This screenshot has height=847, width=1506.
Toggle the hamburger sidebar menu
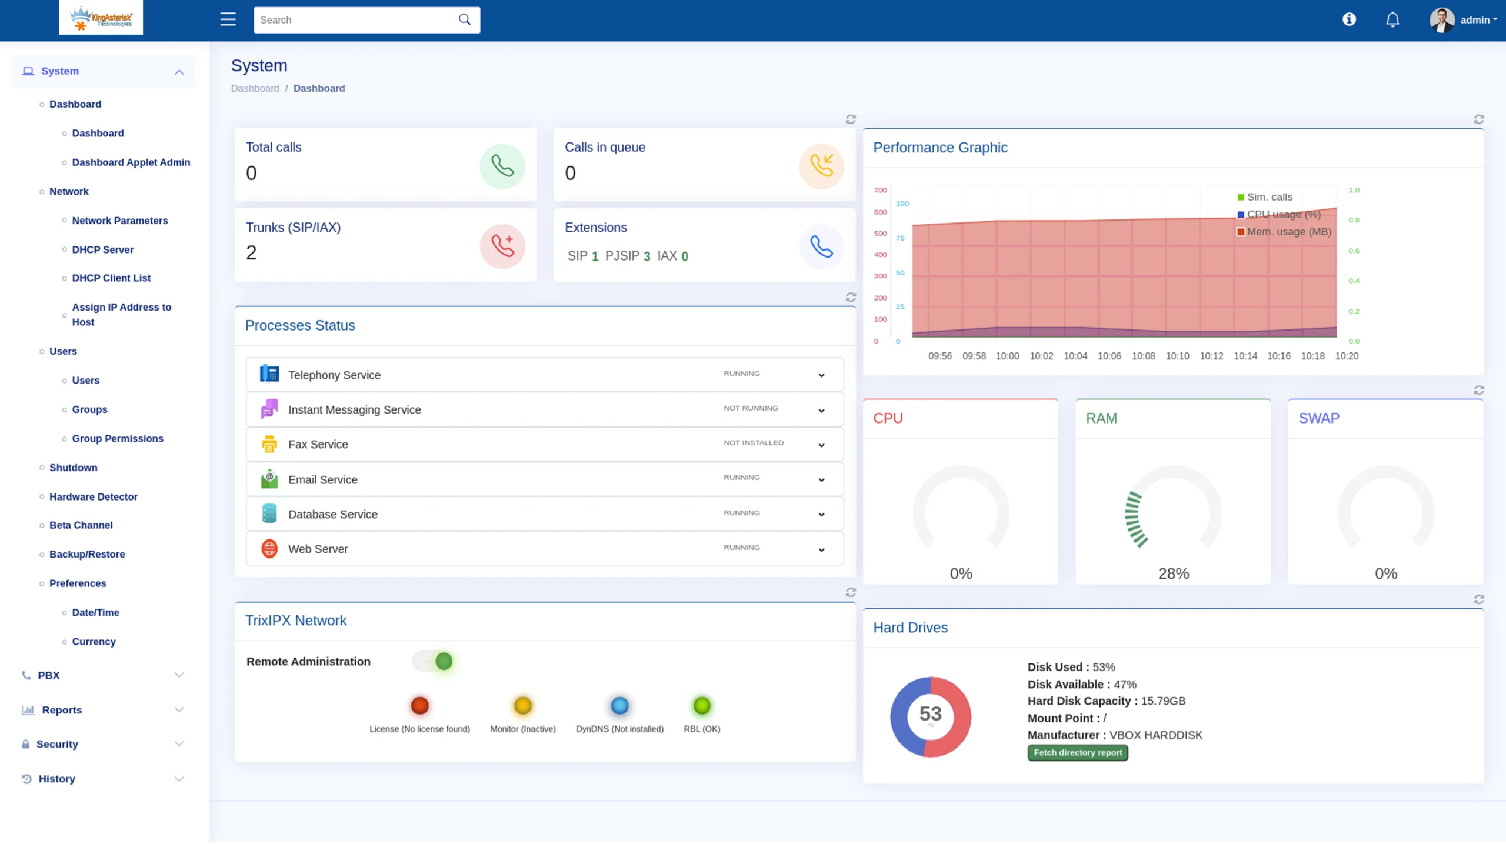[x=228, y=19]
